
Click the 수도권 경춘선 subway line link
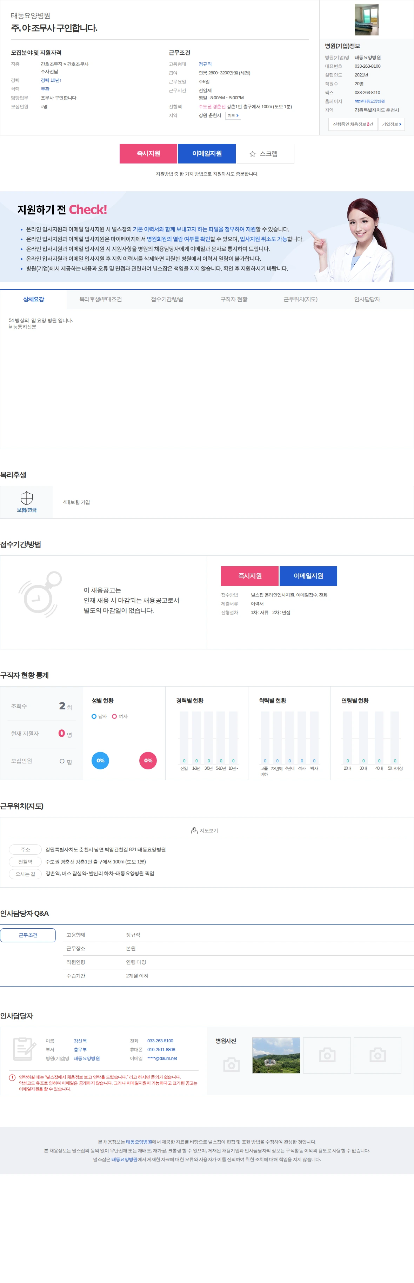pyautogui.click(x=212, y=107)
